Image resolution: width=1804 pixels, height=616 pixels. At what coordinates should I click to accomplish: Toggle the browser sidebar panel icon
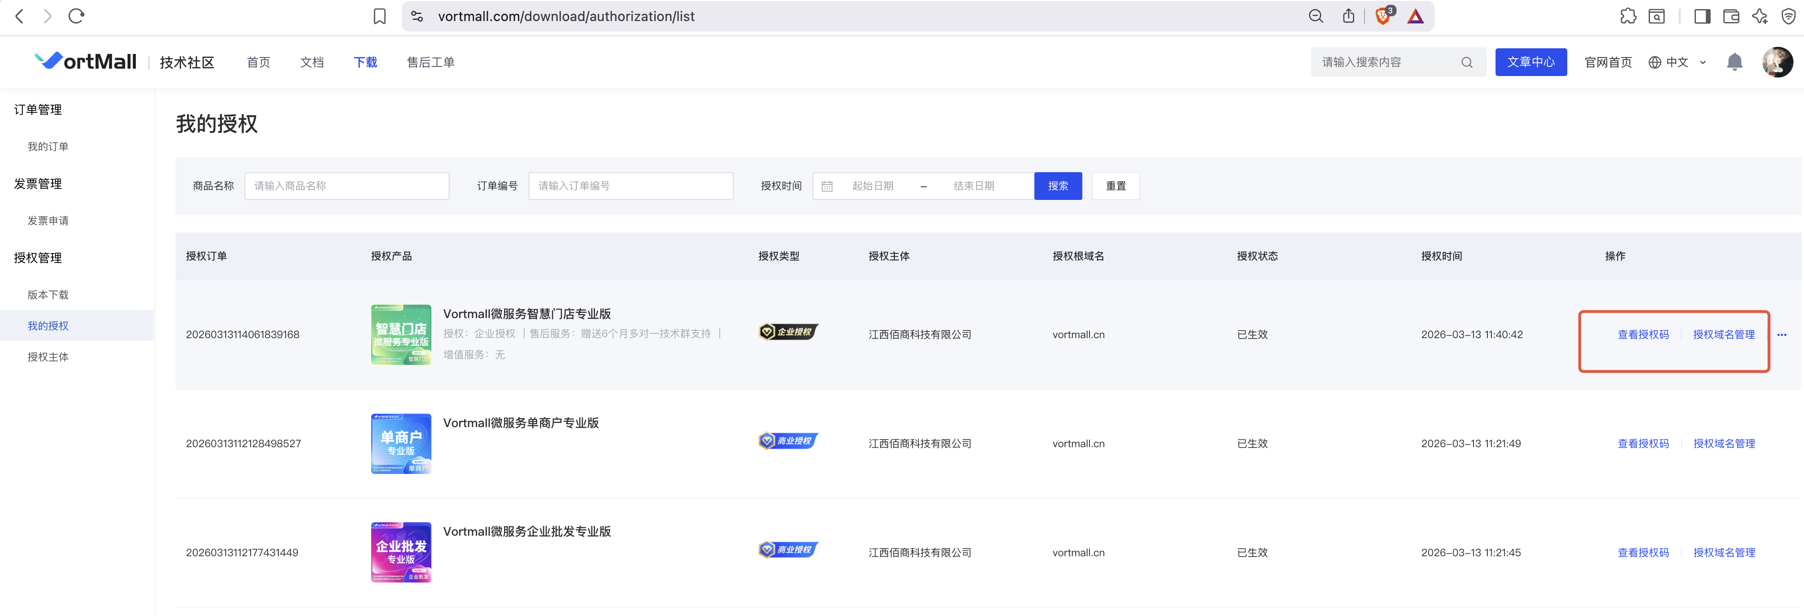click(x=1702, y=16)
